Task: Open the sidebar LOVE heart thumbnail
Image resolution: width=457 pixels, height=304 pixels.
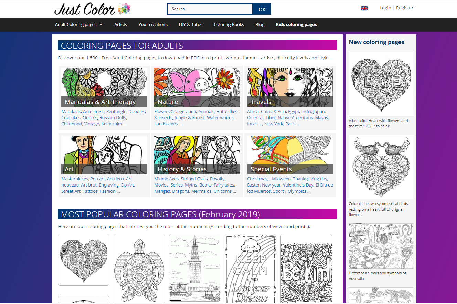Action: coord(381,84)
